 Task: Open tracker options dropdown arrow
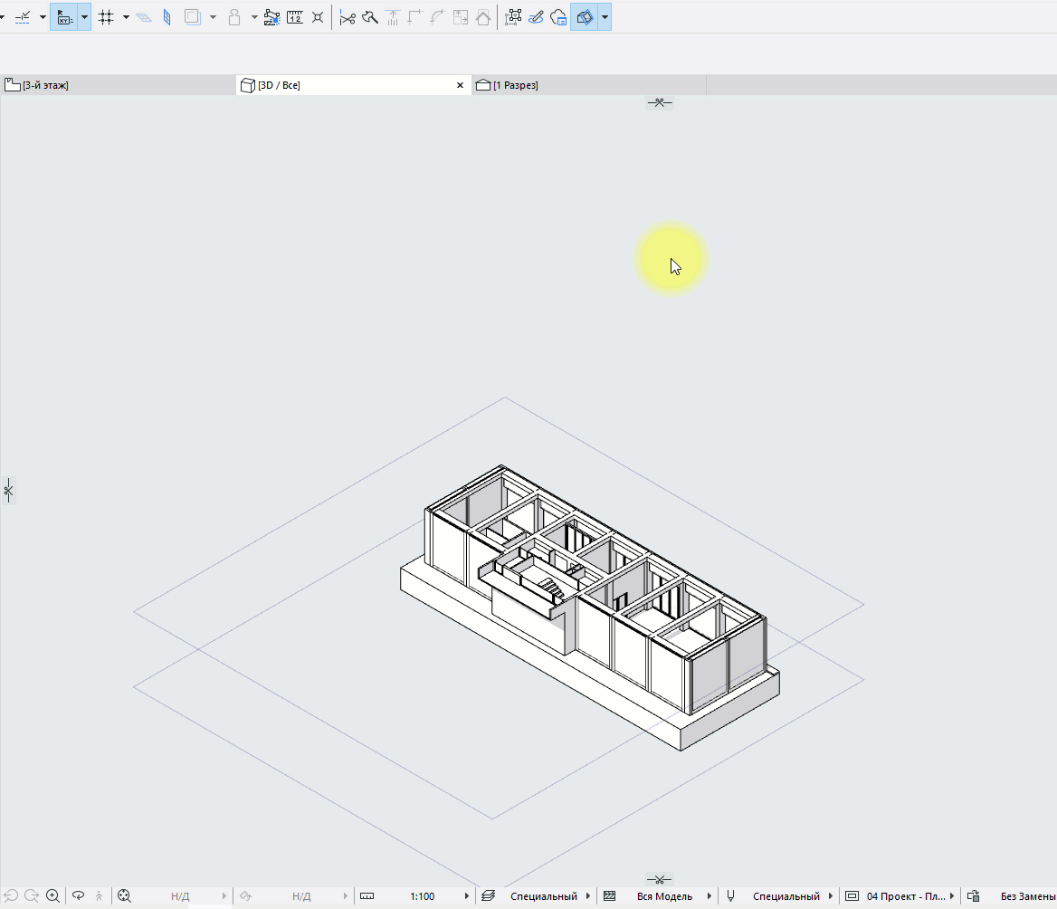click(84, 17)
